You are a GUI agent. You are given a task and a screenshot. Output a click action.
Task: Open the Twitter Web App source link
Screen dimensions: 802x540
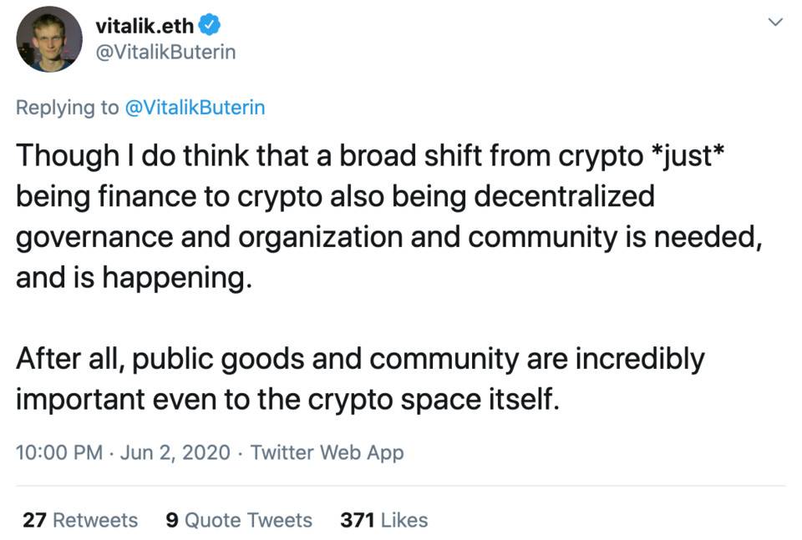pos(327,452)
